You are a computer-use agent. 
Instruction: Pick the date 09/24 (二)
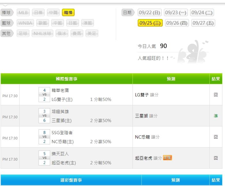(202, 12)
